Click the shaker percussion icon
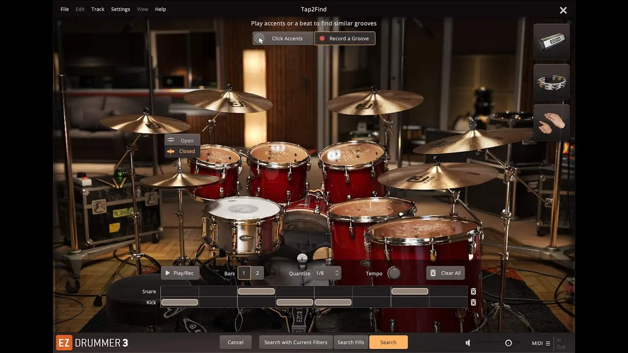Viewport: 628px width, 353px height. tap(551, 42)
